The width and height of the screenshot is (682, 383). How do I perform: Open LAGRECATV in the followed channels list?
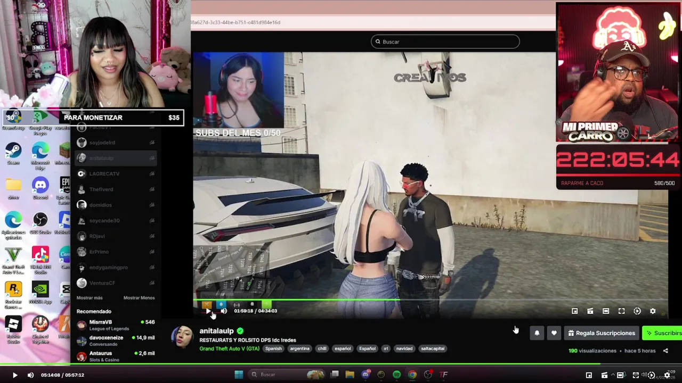point(116,173)
